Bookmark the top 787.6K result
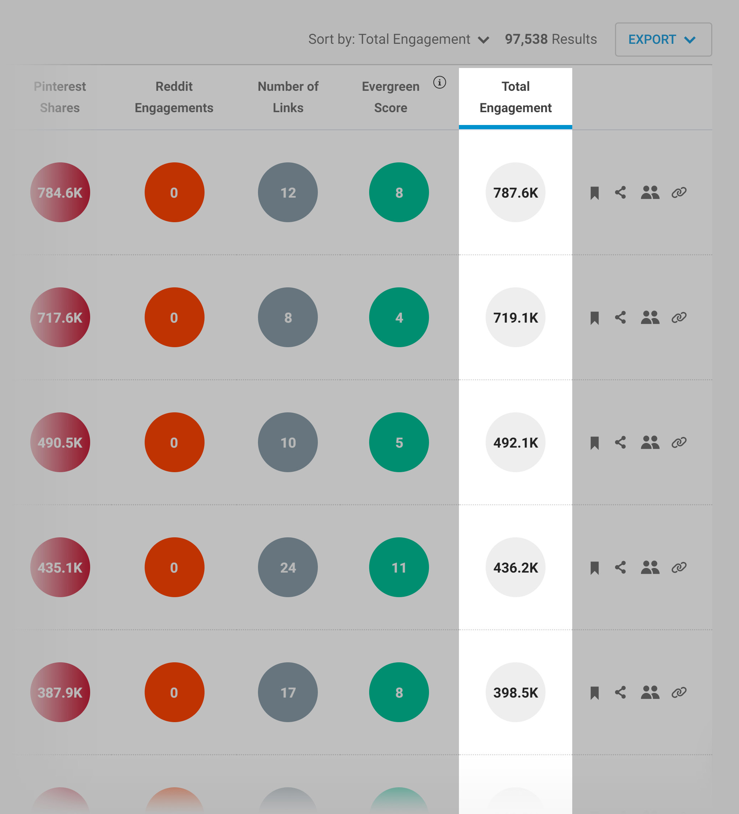The image size is (739, 814). (594, 193)
